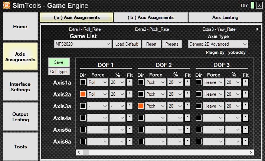Image resolution: width=265 pixels, height=161 pixels.
Task: Switch to (b) Axis Assignments tab
Action: click(x=151, y=17)
